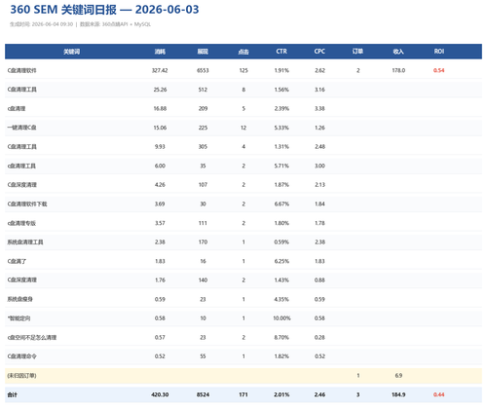Image resolution: width=487 pixels, height=409 pixels.
Task: Select the (未归因订单) row label
Action: point(21,376)
